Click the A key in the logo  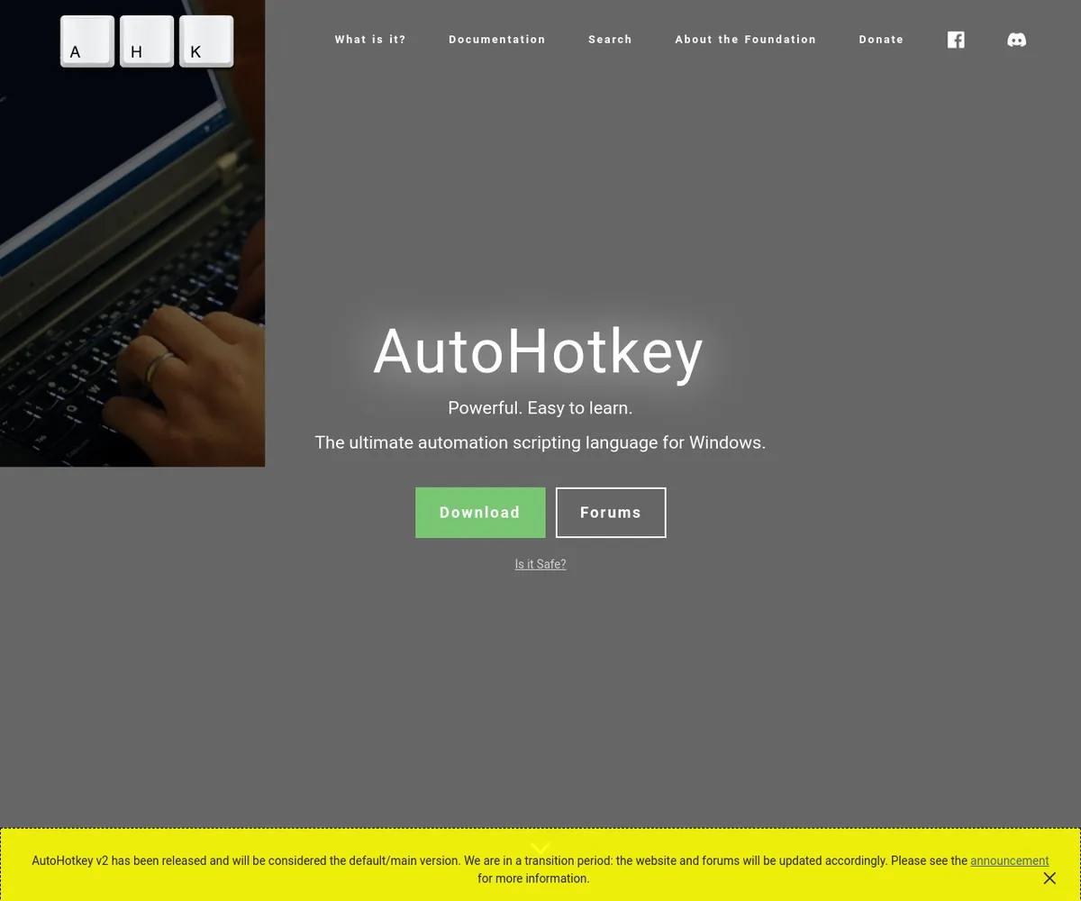coord(87,41)
